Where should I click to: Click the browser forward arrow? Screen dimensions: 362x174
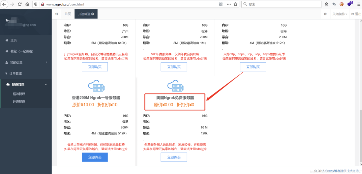(x=12, y=4)
